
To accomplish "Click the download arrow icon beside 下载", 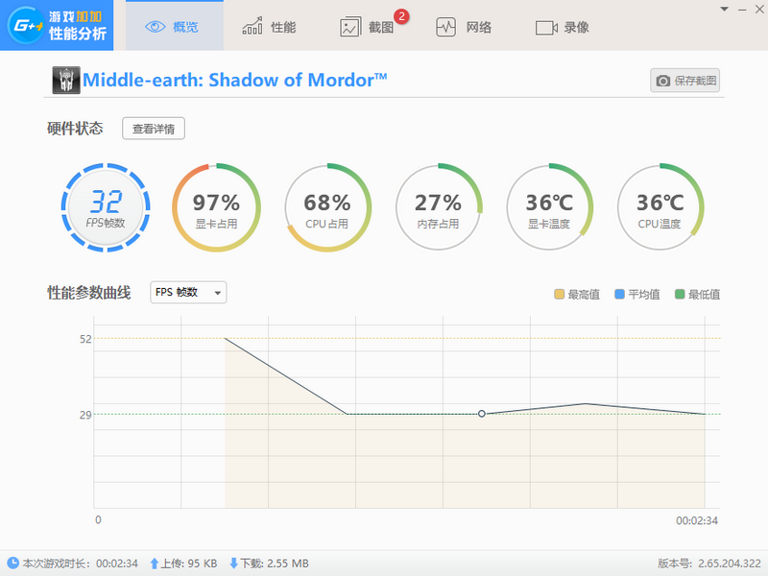I will pyautogui.click(x=233, y=564).
